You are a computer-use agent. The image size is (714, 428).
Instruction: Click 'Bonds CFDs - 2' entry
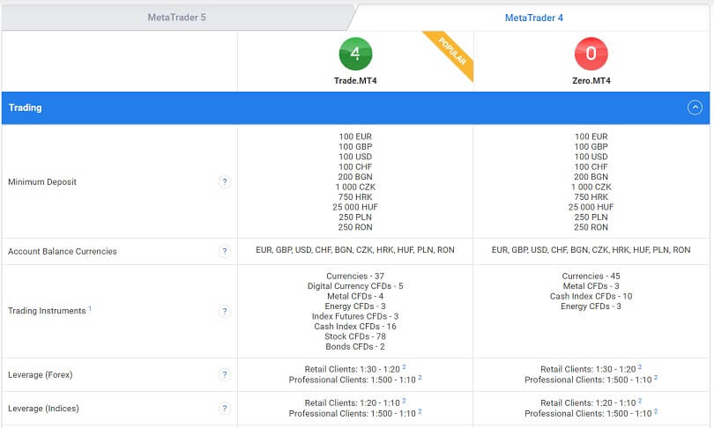(x=355, y=347)
